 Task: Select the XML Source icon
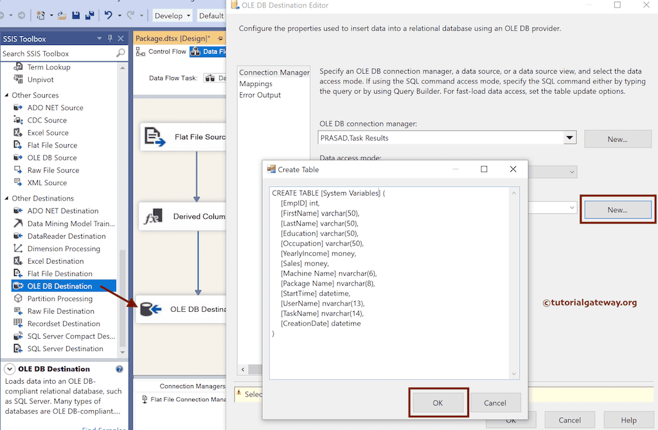coord(18,182)
